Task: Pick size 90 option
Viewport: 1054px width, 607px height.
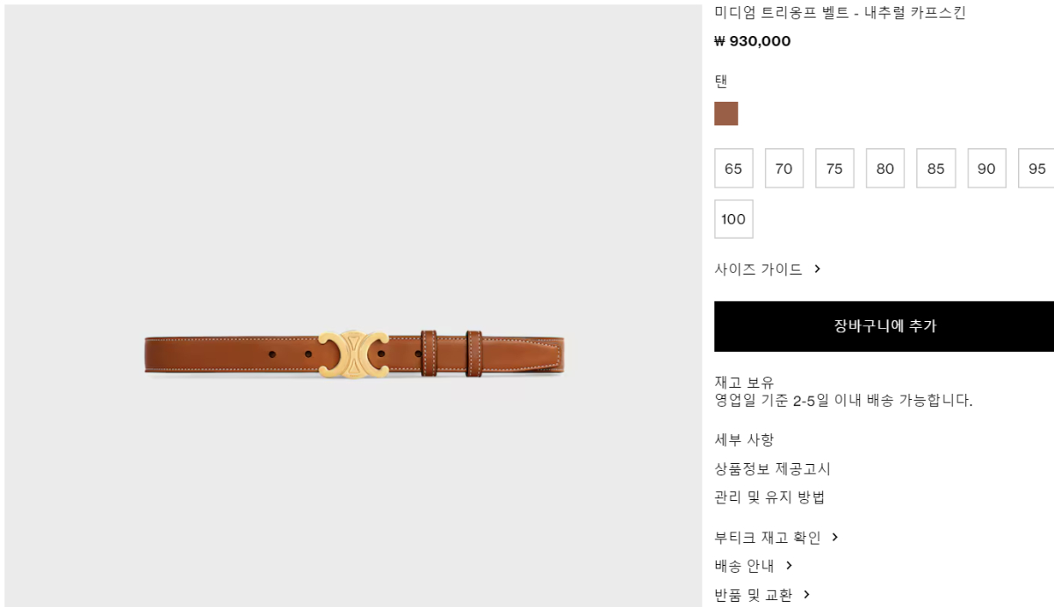Action: point(986,168)
